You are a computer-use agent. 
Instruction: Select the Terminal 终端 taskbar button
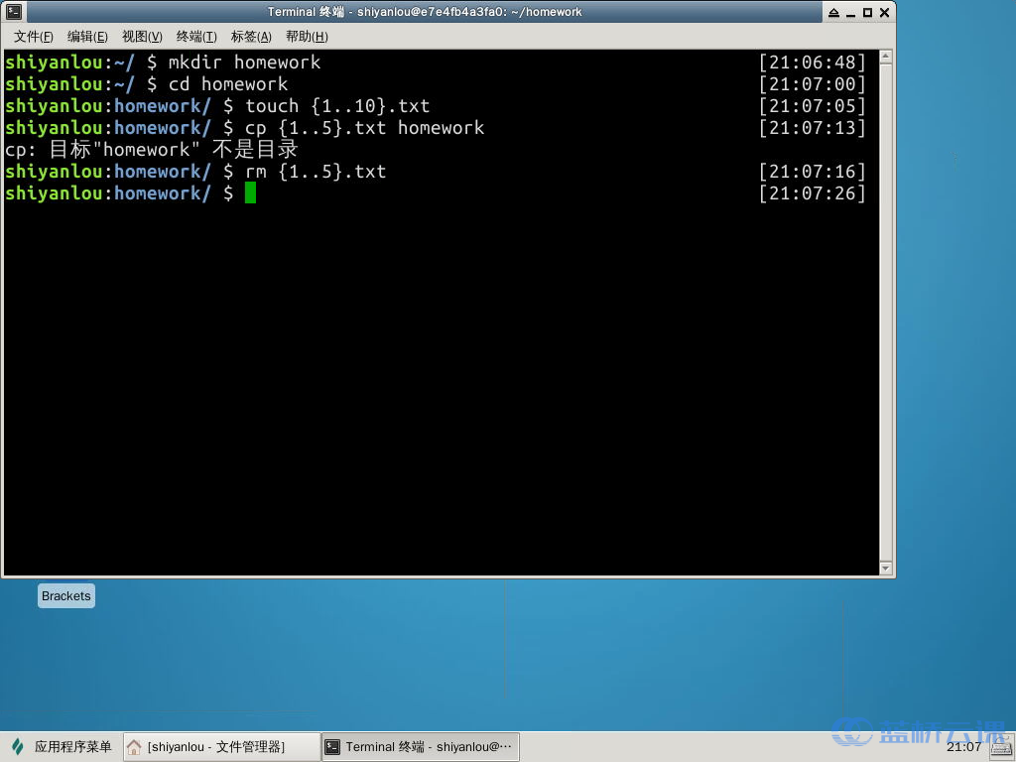tap(420, 747)
